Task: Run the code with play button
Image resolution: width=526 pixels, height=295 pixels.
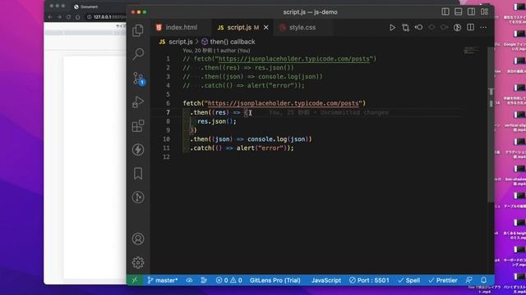Action: click(x=392, y=27)
